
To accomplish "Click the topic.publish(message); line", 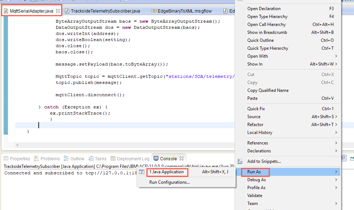I will 89,82.
